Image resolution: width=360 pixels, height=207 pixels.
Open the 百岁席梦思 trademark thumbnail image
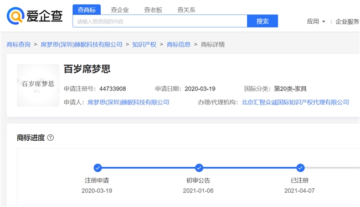[x=38, y=86]
